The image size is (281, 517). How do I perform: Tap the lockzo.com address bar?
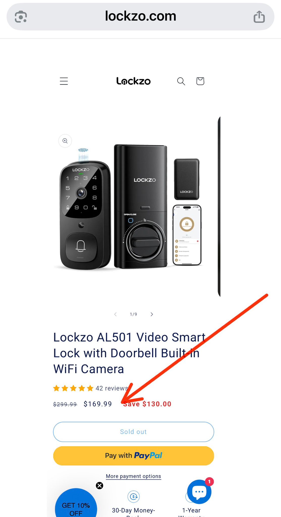pos(140,17)
